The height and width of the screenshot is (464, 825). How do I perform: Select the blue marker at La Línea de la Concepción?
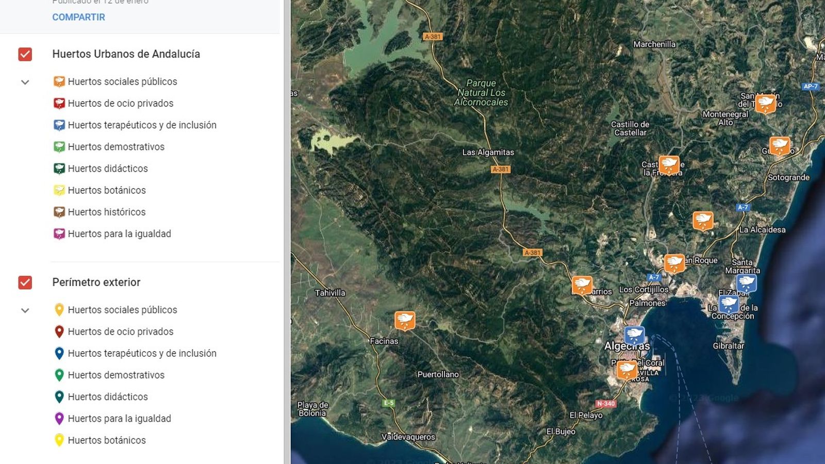[729, 304]
